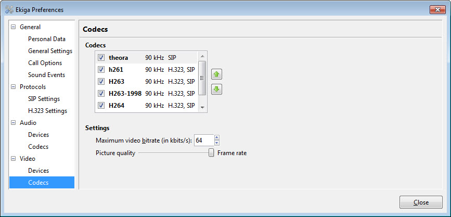Collapse the Video tree section
Screen dimensions: 451x217
pos(12,159)
